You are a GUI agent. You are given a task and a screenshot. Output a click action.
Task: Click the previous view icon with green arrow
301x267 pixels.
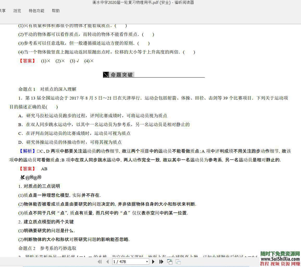pos(170,262)
